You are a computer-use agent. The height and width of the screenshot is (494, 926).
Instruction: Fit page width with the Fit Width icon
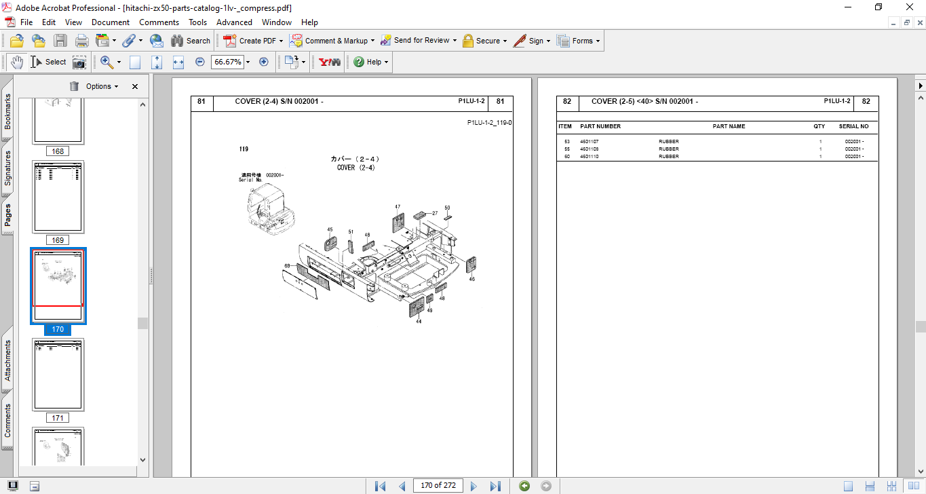click(x=178, y=62)
